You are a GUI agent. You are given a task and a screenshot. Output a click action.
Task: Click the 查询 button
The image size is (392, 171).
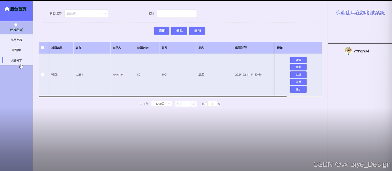point(162,31)
